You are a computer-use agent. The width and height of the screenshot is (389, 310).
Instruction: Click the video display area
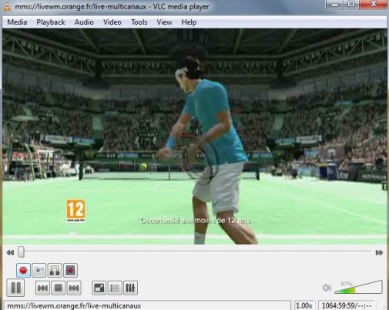[195, 136]
